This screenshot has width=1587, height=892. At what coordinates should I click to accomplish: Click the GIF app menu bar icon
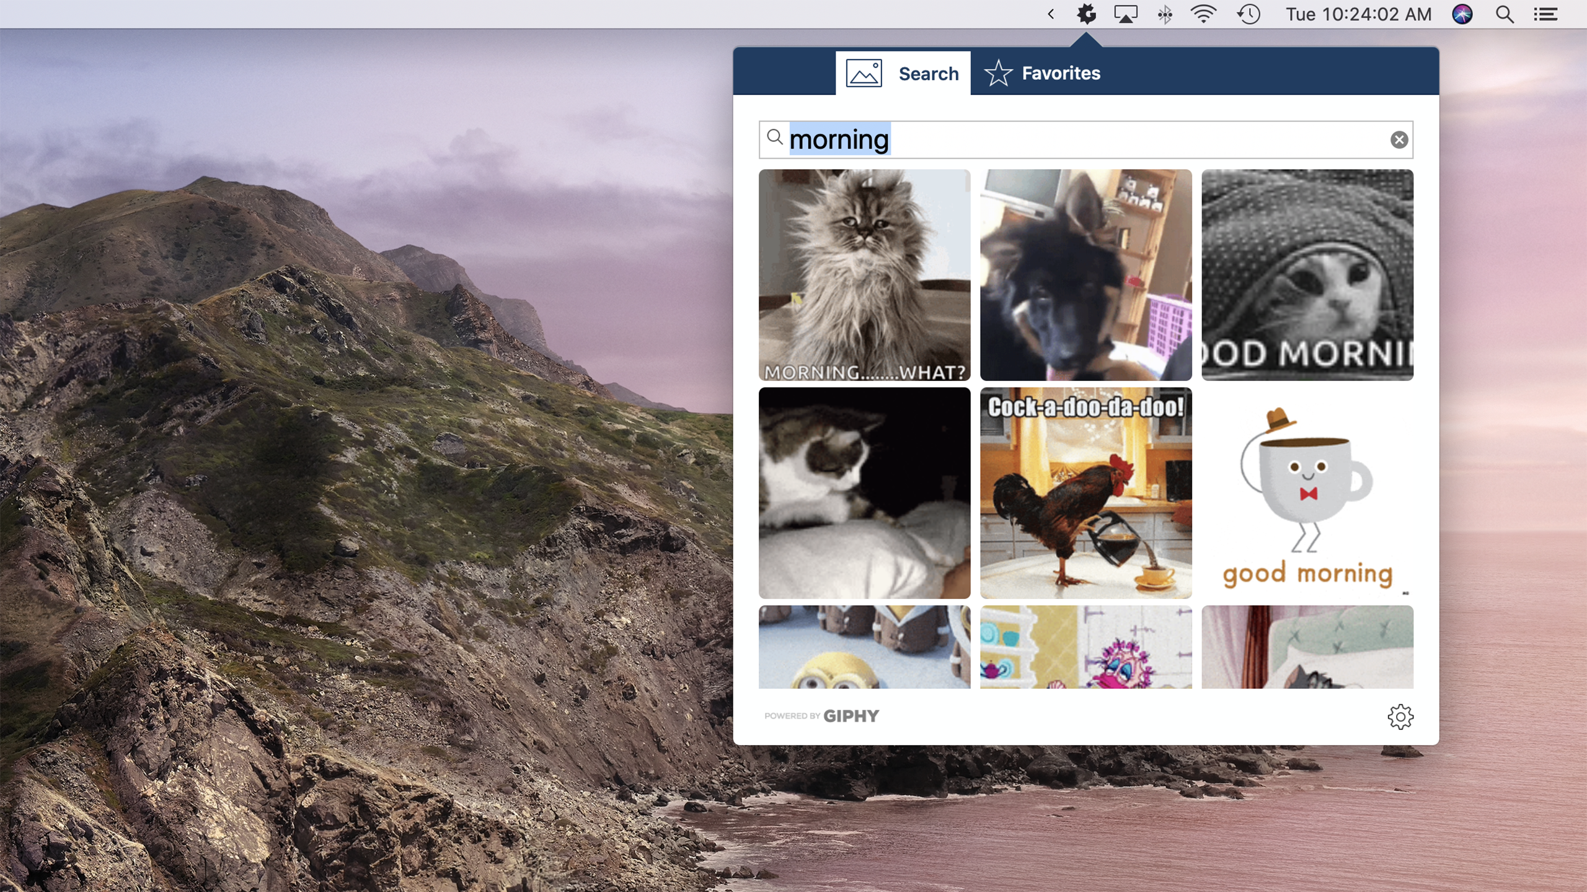(x=1086, y=14)
